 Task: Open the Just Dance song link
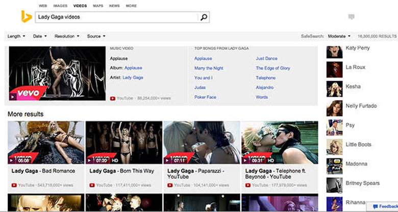pos(267,58)
